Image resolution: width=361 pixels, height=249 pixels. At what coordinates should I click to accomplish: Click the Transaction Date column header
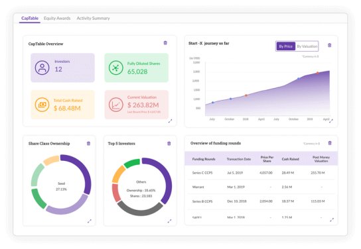[x=238, y=159]
